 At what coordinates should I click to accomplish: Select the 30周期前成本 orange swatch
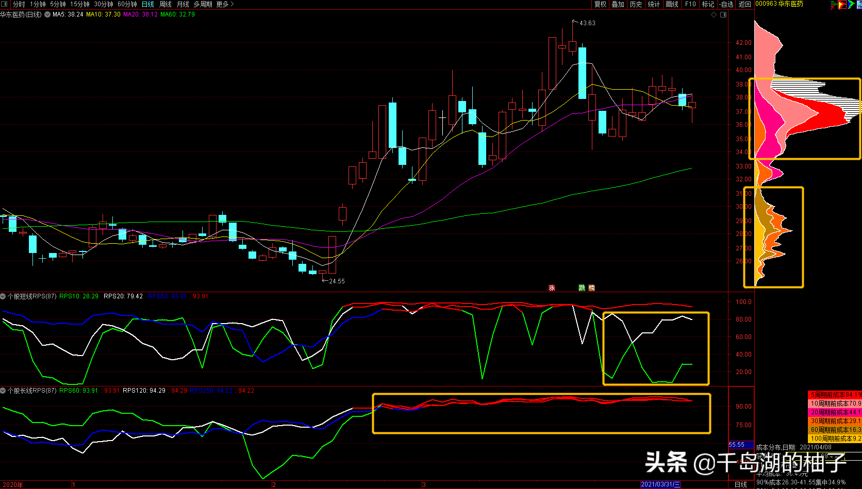pyautogui.click(x=835, y=421)
